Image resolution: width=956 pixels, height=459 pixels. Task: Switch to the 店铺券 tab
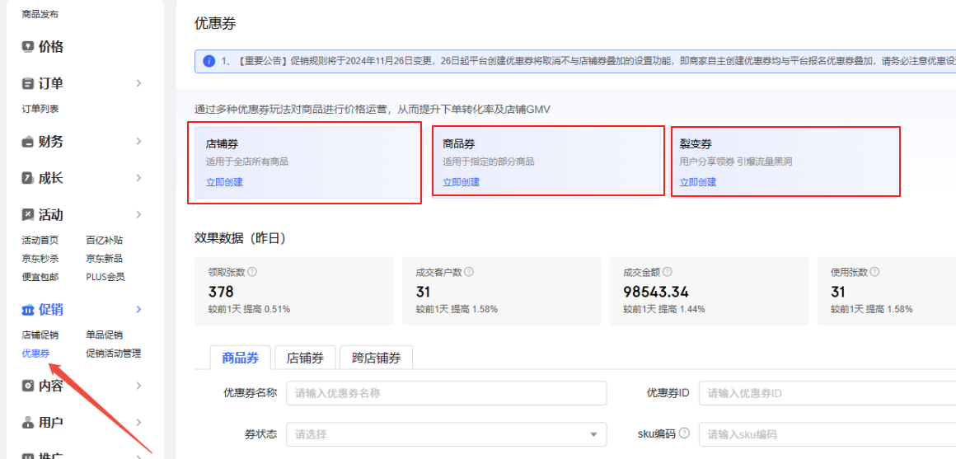pyautogui.click(x=305, y=358)
